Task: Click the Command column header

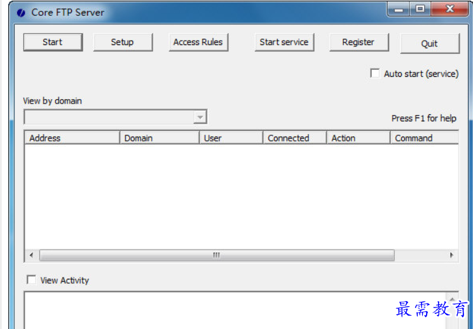Action: point(425,138)
